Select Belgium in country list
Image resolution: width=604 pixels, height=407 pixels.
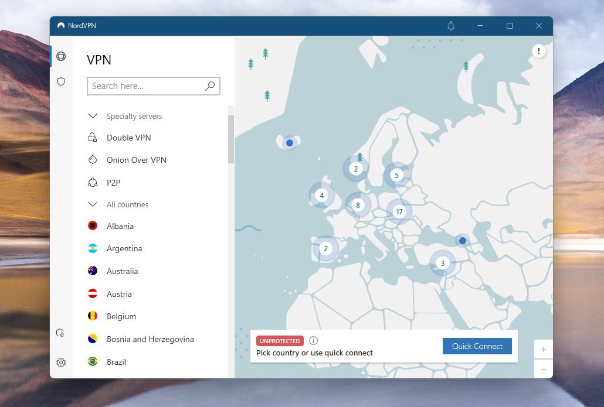click(x=121, y=316)
